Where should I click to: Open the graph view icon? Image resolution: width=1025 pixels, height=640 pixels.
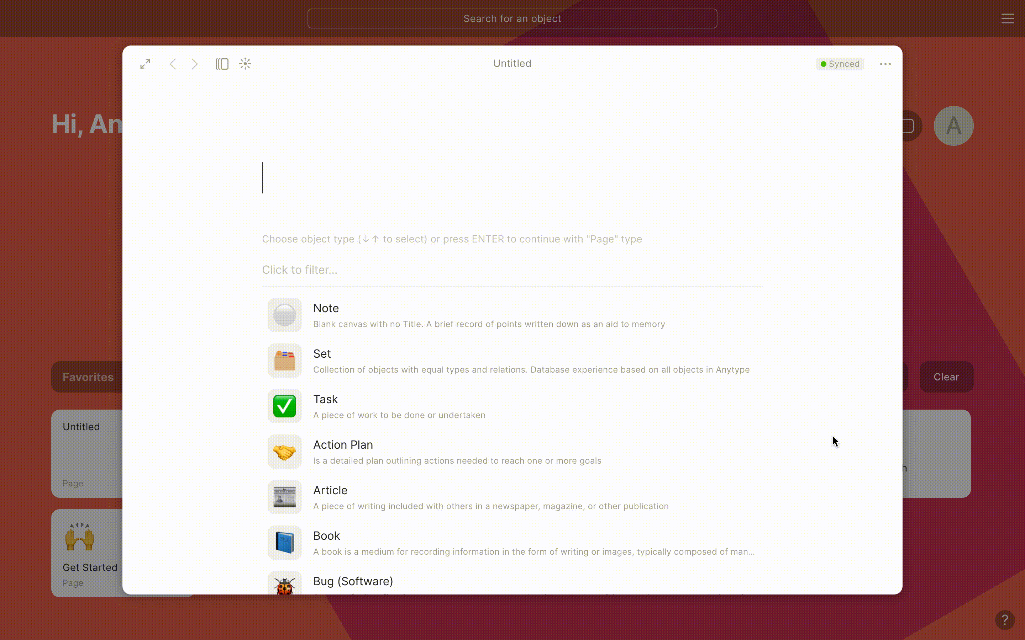(245, 64)
